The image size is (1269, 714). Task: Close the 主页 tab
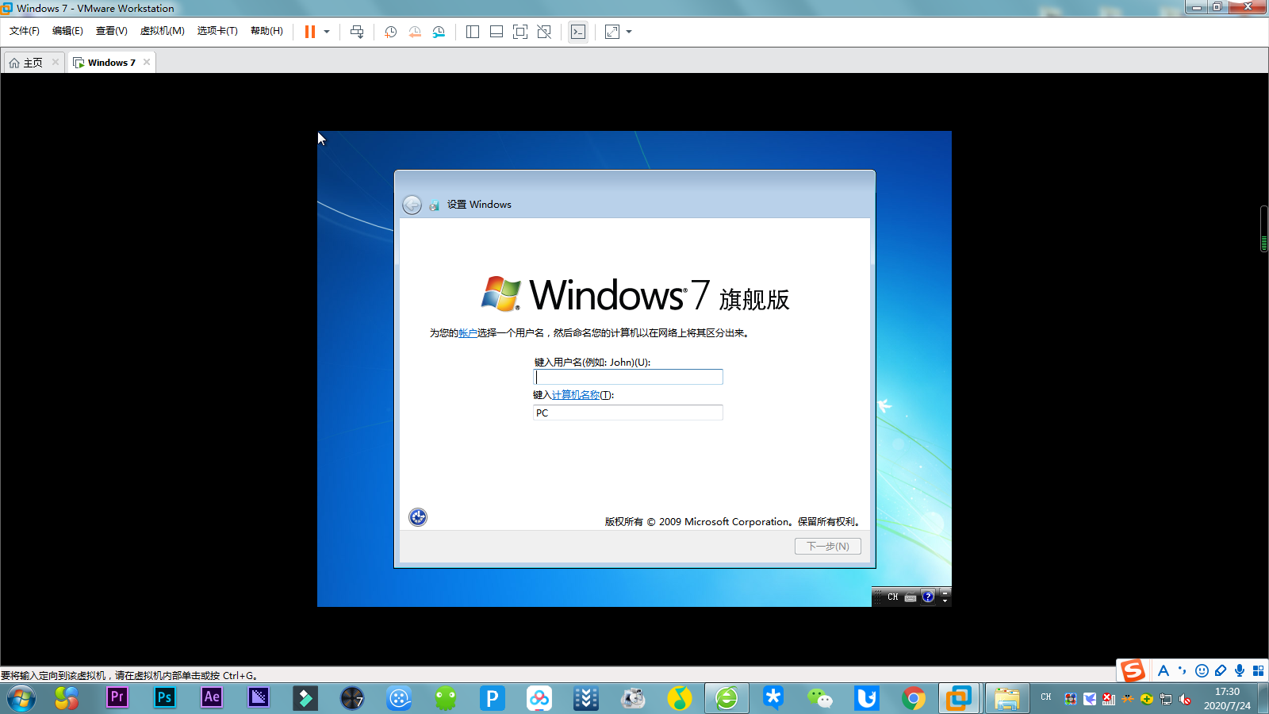(x=56, y=62)
